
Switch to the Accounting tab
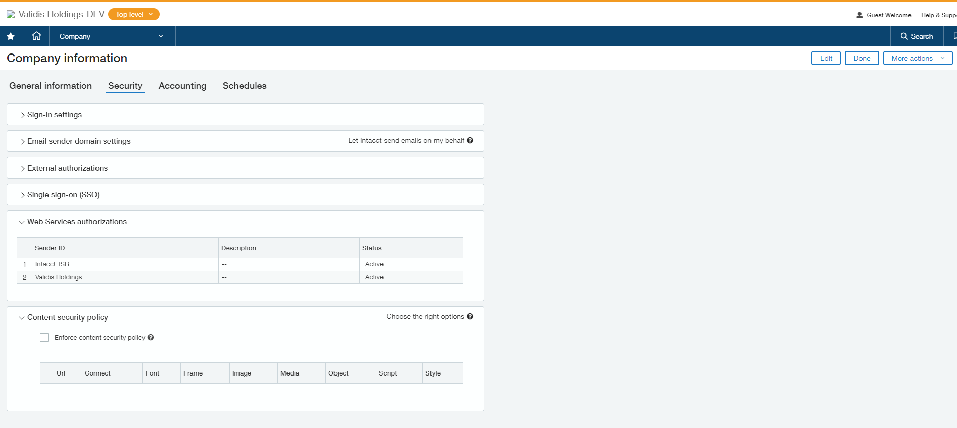point(182,86)
